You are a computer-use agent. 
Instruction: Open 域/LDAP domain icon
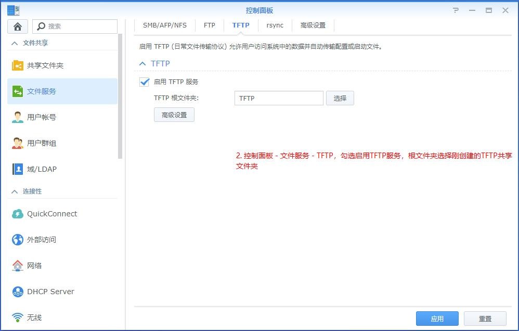[x=18, y=169]
